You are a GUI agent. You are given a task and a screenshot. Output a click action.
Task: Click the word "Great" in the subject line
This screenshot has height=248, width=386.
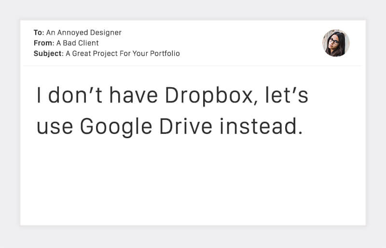coord(83,53)
